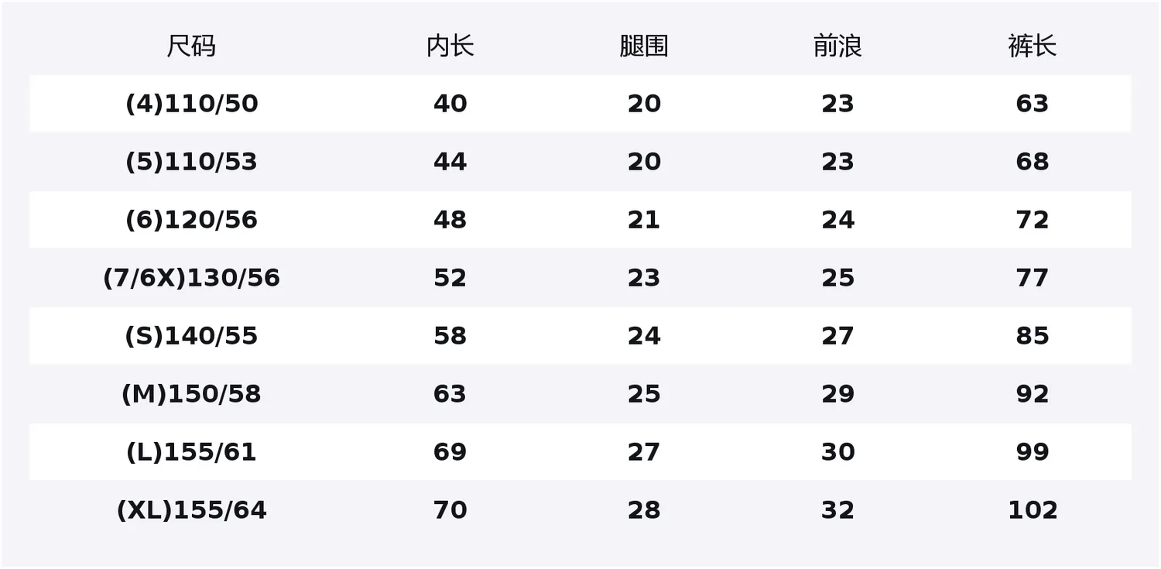Select the (5)110/53 size row label
1161x569 pixels.
point(191,162)
